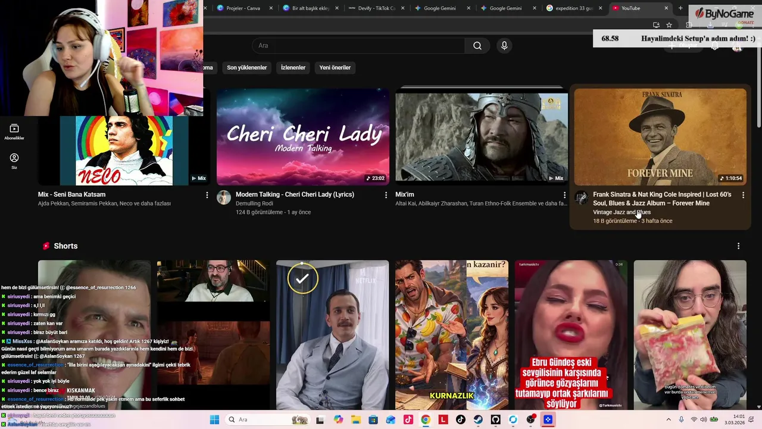The height and width of the screenshot is (429, 762).
Task: Open options menu for Frank Sinatra video
Action: point(743,195)
